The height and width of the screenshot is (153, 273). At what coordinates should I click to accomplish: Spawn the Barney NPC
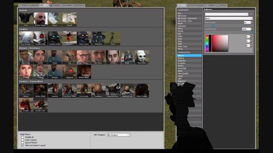pos(41,57)
